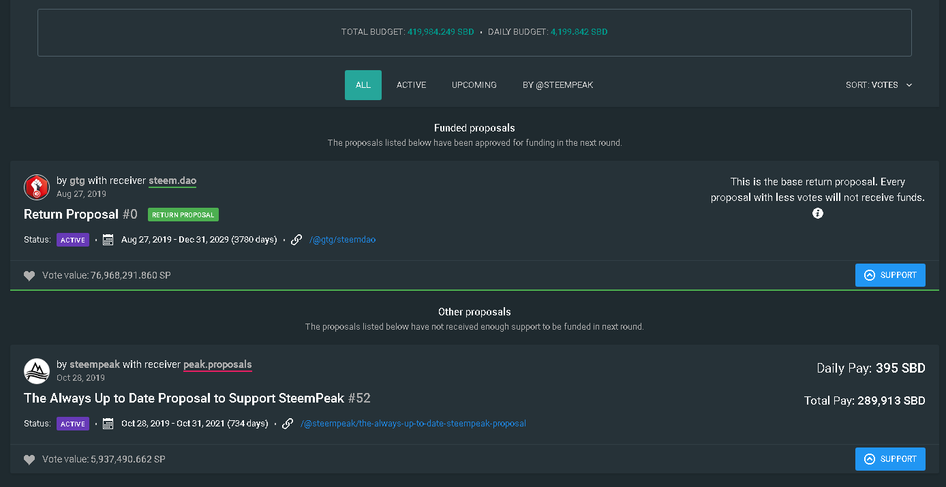Click the heart icon beside 5,937,490.662 SP vote value
This screenshot has width=946, height=487.
29,460
